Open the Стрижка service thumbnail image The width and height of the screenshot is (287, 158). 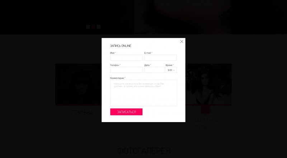click(x=78, y=84)
